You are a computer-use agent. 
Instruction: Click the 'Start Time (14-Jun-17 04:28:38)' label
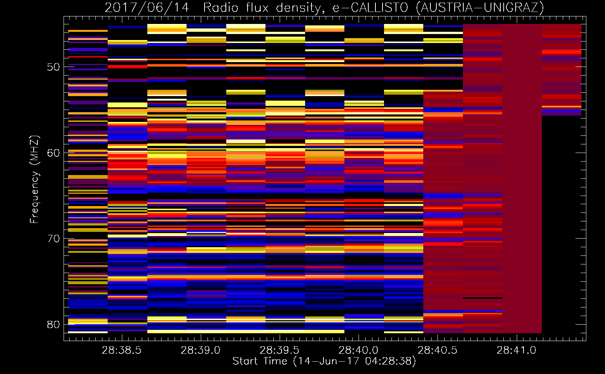[324, 361]
